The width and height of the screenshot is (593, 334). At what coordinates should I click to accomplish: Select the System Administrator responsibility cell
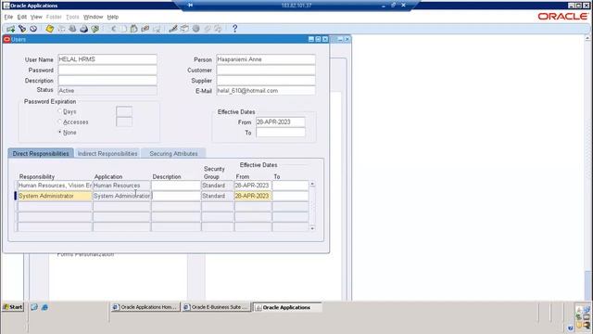click(x=55, y=196)
